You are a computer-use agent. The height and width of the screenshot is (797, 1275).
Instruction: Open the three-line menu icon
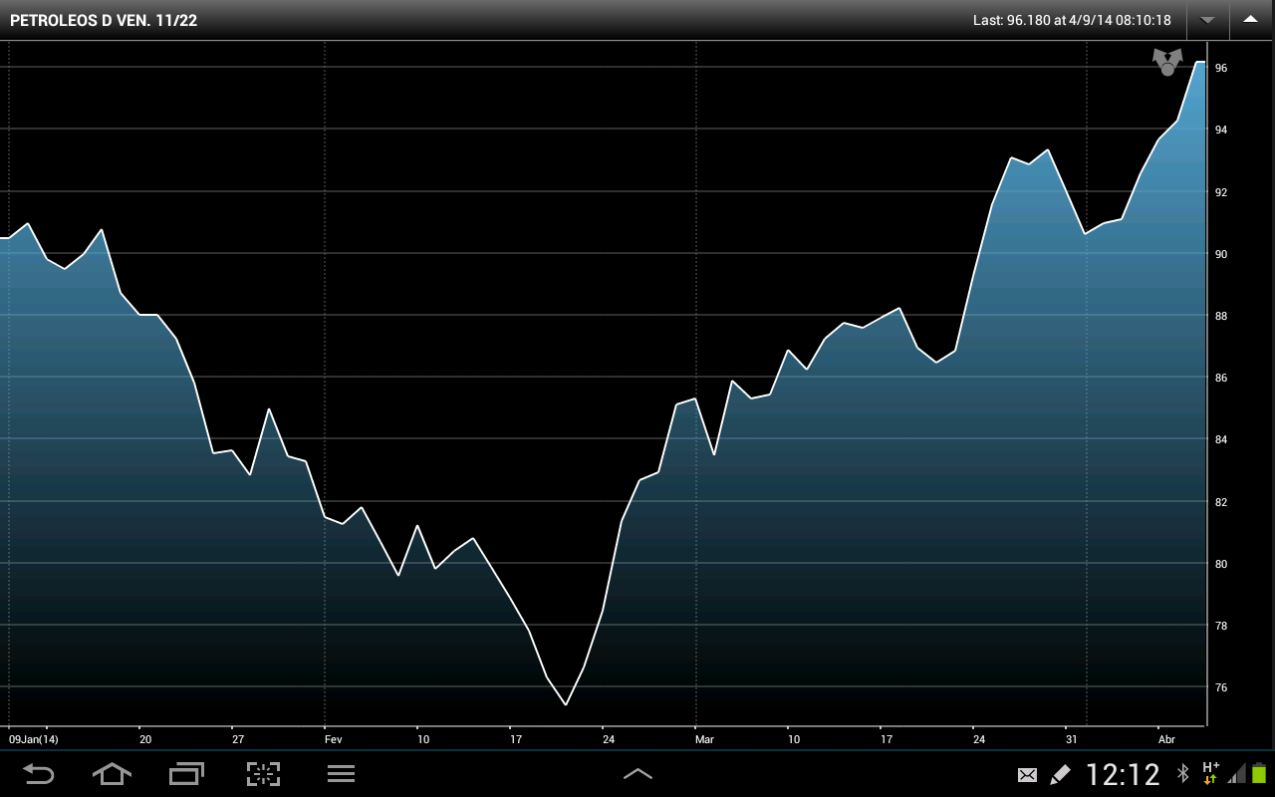pos(342,774)
